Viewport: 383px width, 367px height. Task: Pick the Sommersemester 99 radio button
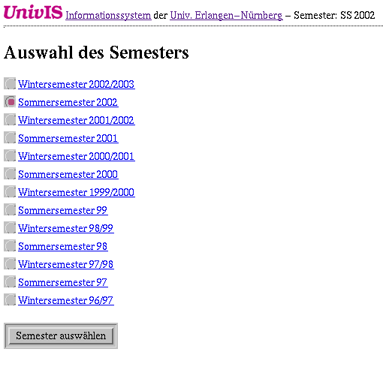tap(10, 209)
